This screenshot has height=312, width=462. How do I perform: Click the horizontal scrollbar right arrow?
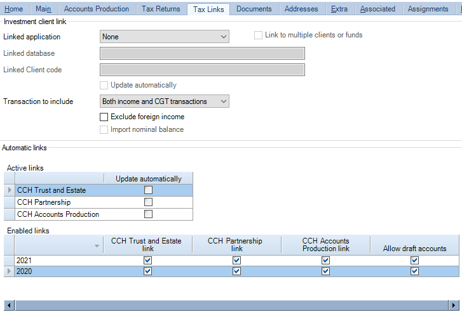tap(454, 306)
